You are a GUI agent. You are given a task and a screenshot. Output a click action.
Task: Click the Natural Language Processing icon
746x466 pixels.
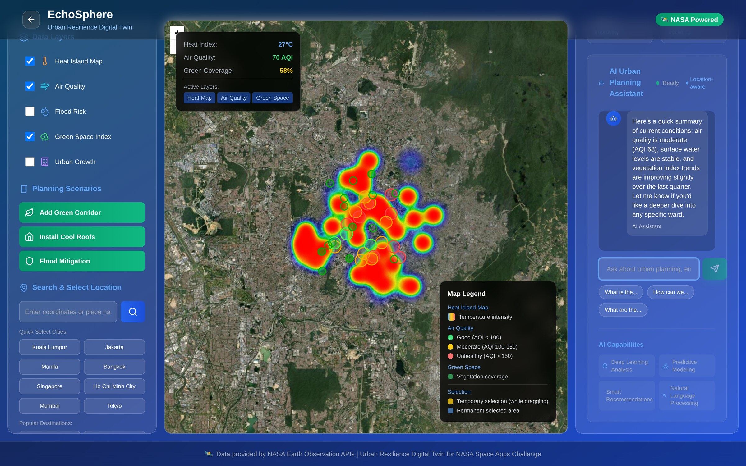click(665, 395)
